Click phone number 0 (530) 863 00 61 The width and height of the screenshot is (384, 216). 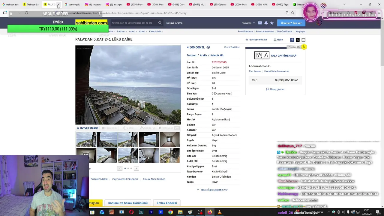tap(287, 80)
